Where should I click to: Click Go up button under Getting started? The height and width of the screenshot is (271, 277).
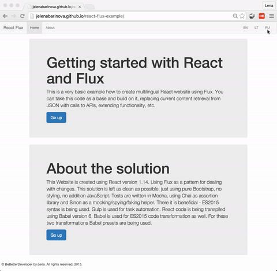tap(57, 118)
